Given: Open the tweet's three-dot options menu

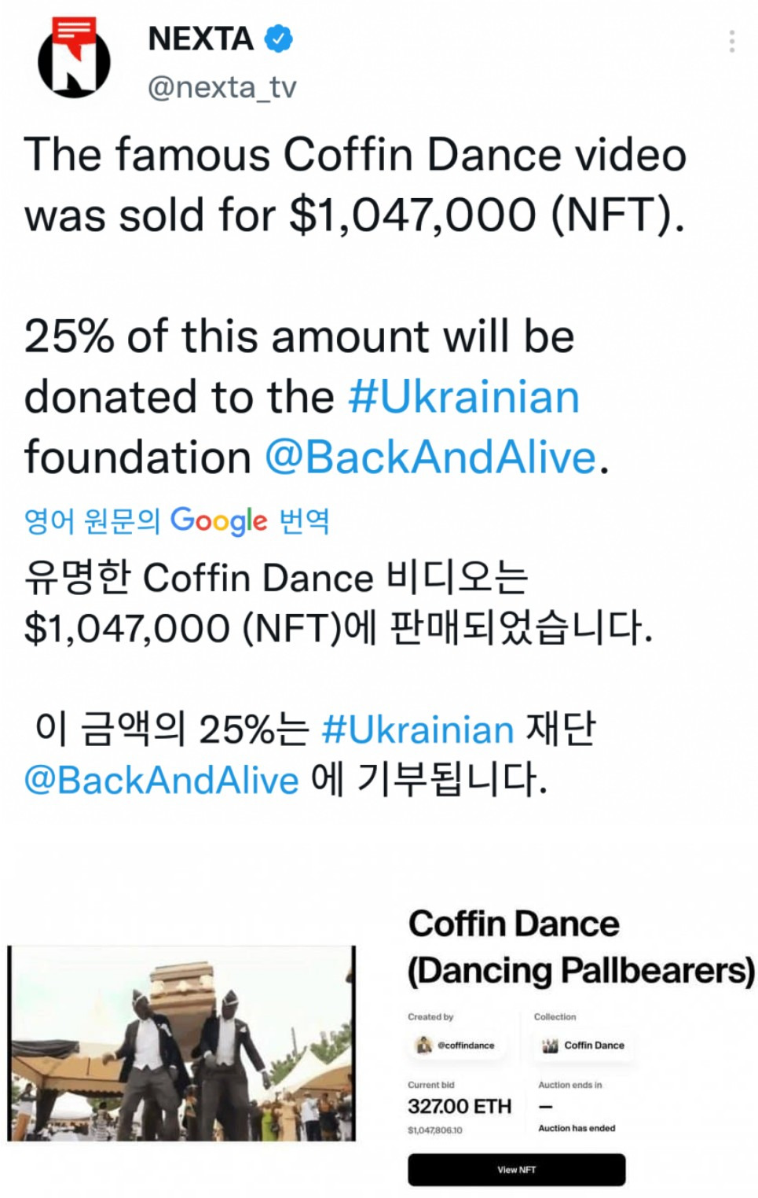Looking at the screenshot, I should (731, 41).
